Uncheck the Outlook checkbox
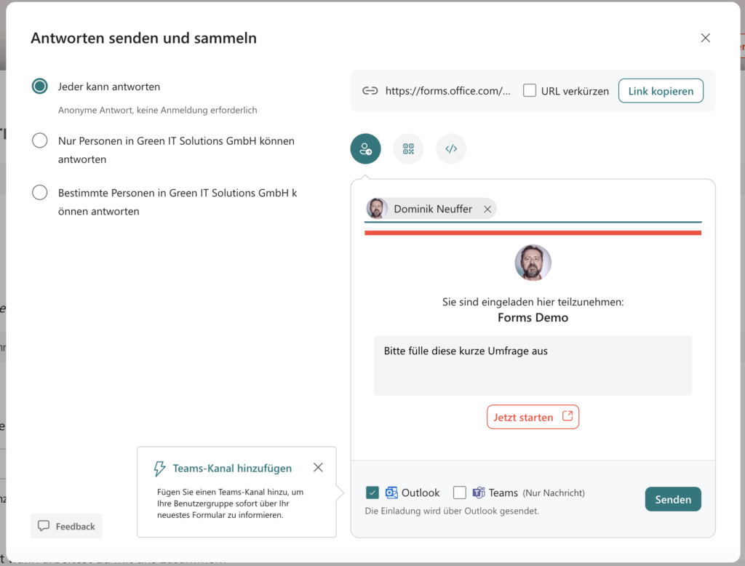This screenshot has height=566, width=745. [x=372, y=493]
